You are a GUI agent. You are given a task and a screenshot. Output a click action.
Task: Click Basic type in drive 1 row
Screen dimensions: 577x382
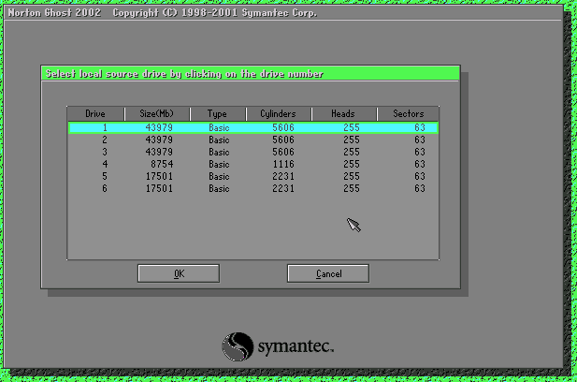point(219,128)
